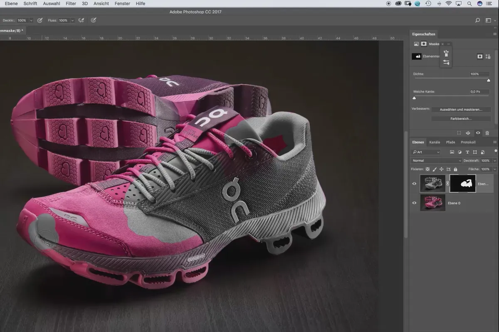This screenshot has width=499, height=332.
Task: Filter for type layers icon
Action: point(467,152)
